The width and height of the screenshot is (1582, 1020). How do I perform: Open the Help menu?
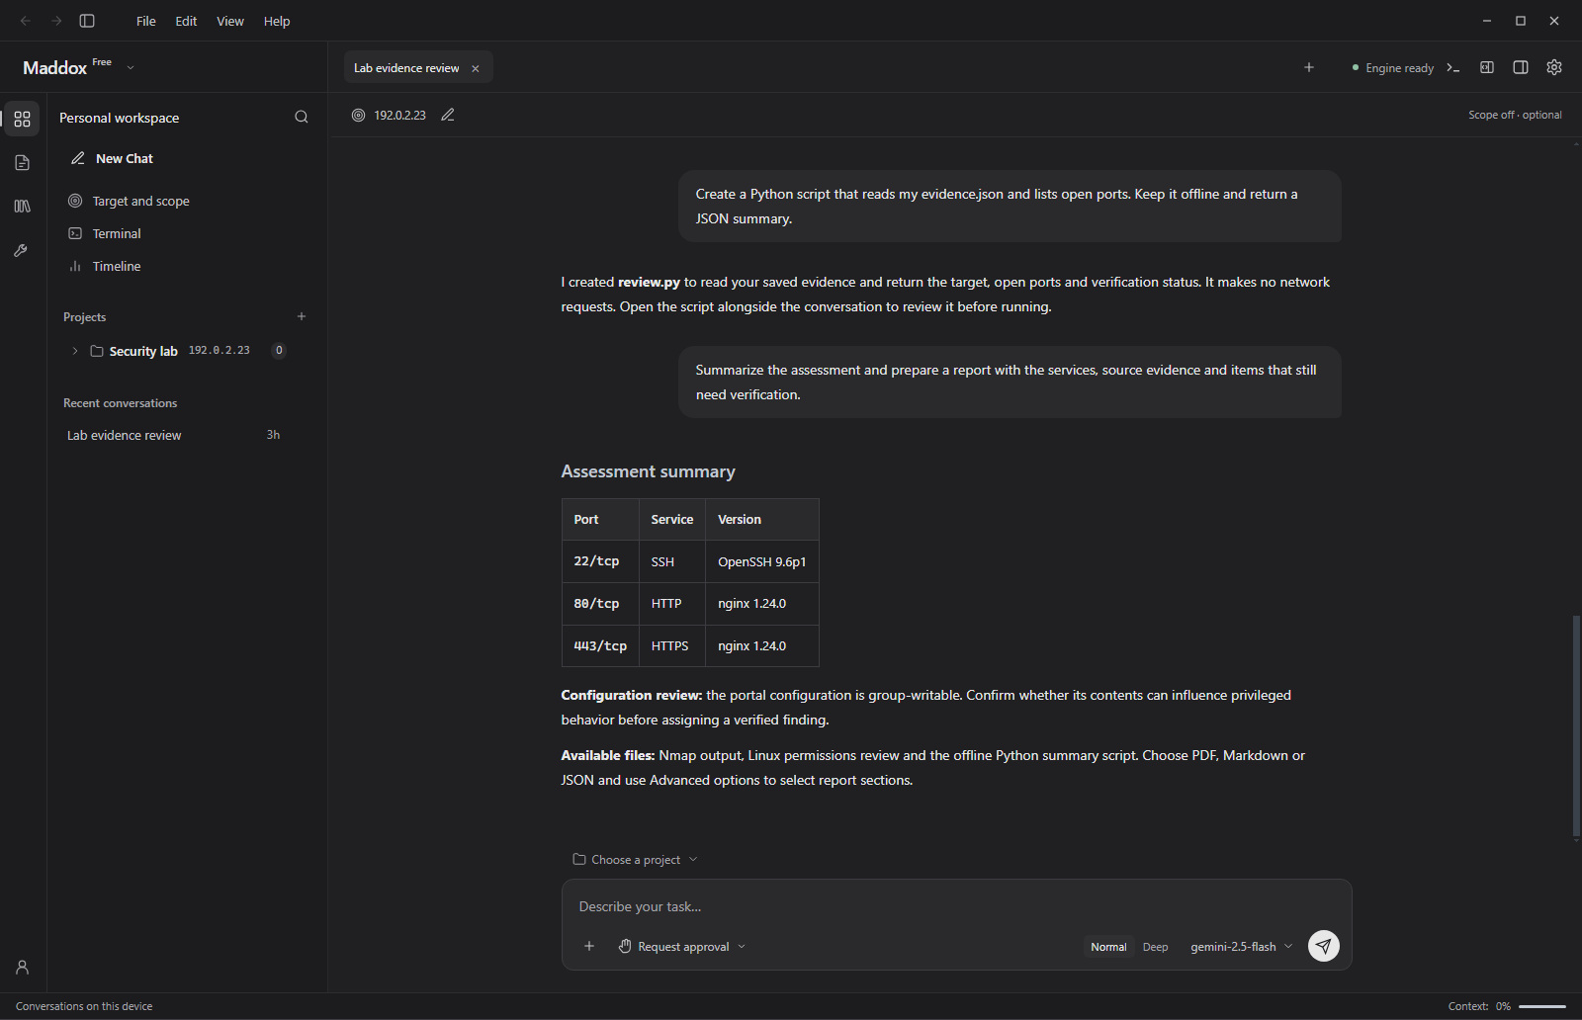click(277, 21)
